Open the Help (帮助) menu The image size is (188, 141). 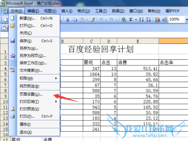[x=154, y=11]
